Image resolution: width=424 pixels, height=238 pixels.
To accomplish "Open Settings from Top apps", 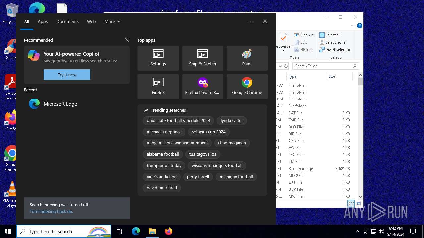I will [x=158, y=58].
